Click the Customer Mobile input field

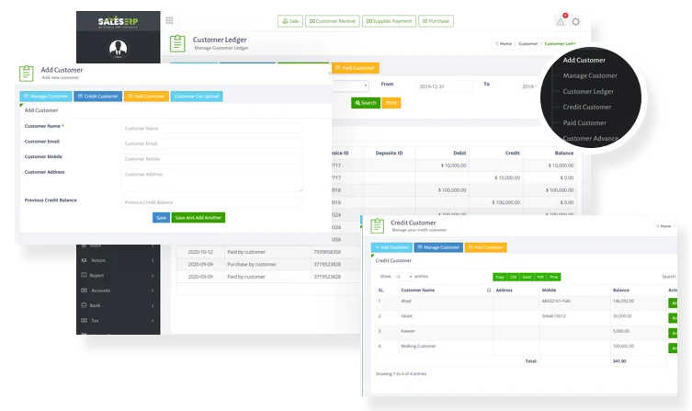[x=211, y=159]
